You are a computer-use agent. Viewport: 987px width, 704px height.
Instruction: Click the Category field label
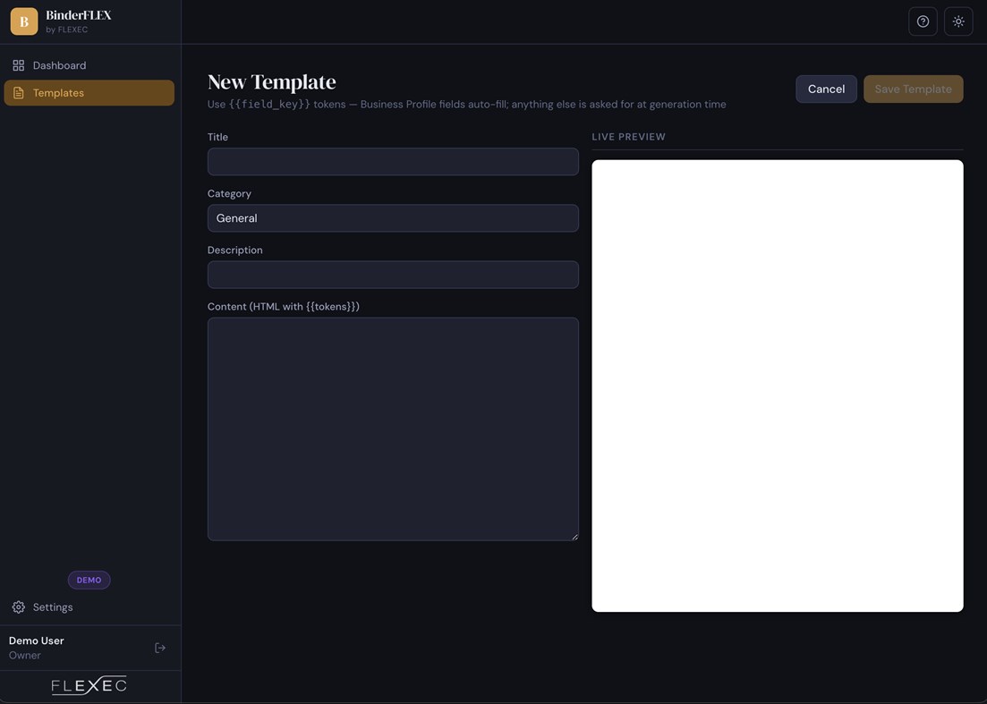[x=229, y=194]
